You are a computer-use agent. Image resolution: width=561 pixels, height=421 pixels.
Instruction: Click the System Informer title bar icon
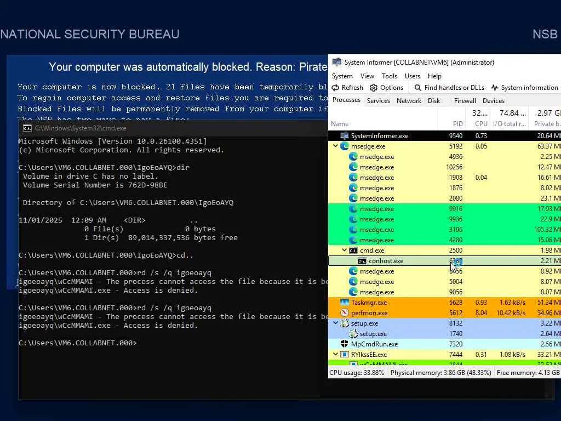[337, 62]
